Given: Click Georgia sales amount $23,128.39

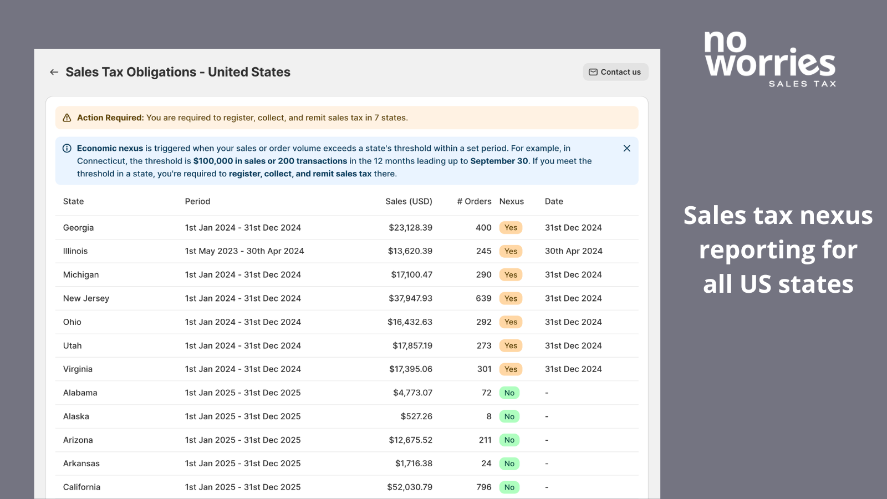Looking at the screenshot, I should pos(411,227).
